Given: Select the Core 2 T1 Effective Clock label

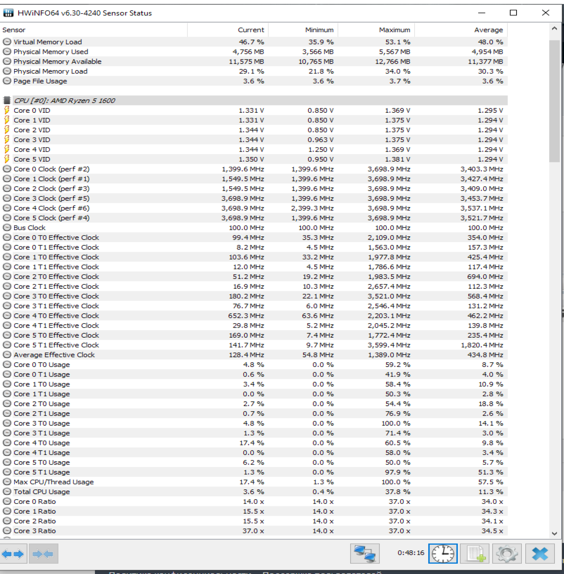Looking at the screenshot, I should tap(56, 286).
